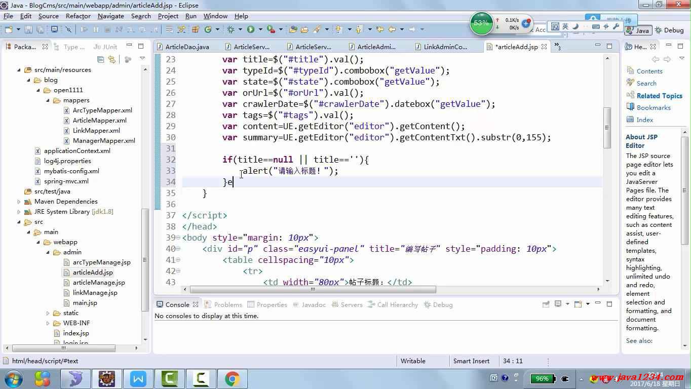
Task: Open the Call Hierarchy tab
Action: point(393,304)
